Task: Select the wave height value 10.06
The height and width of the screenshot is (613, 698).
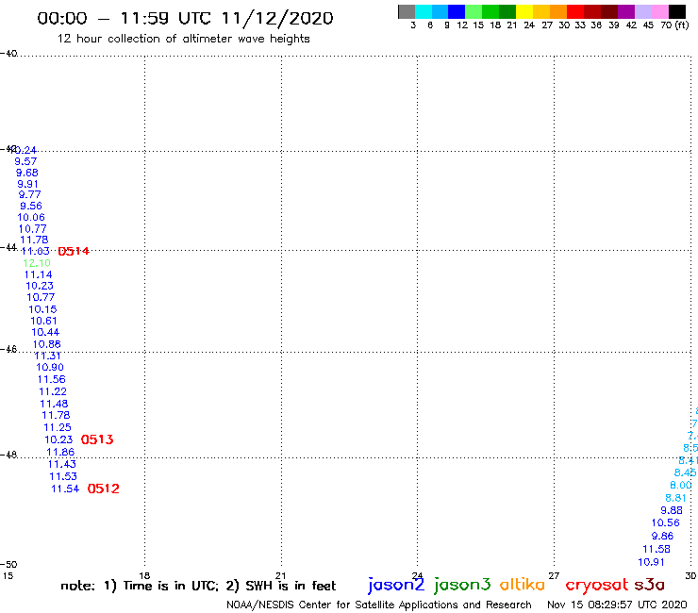Action: 31,217
